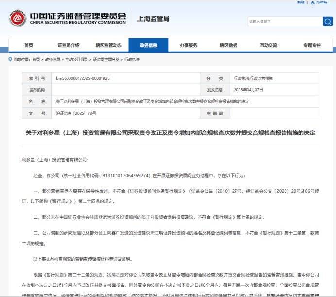Click 政务信息 in the breadcrumb
The height and width of the screenshot is (297, 336).
(x=52, y=59)
